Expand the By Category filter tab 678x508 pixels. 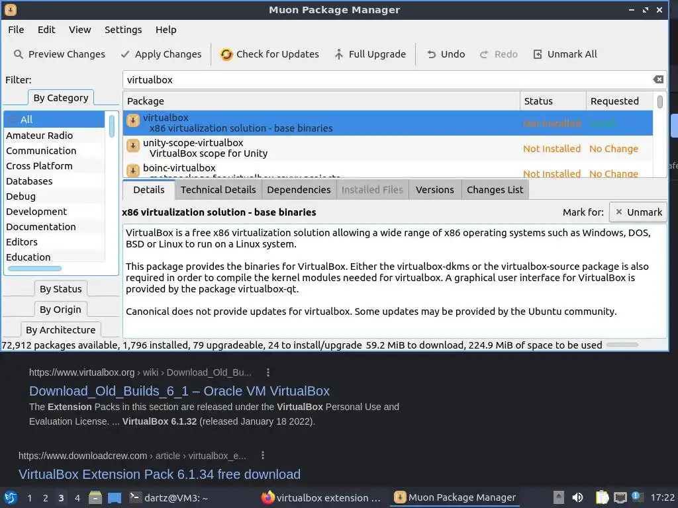pos(60,98)
